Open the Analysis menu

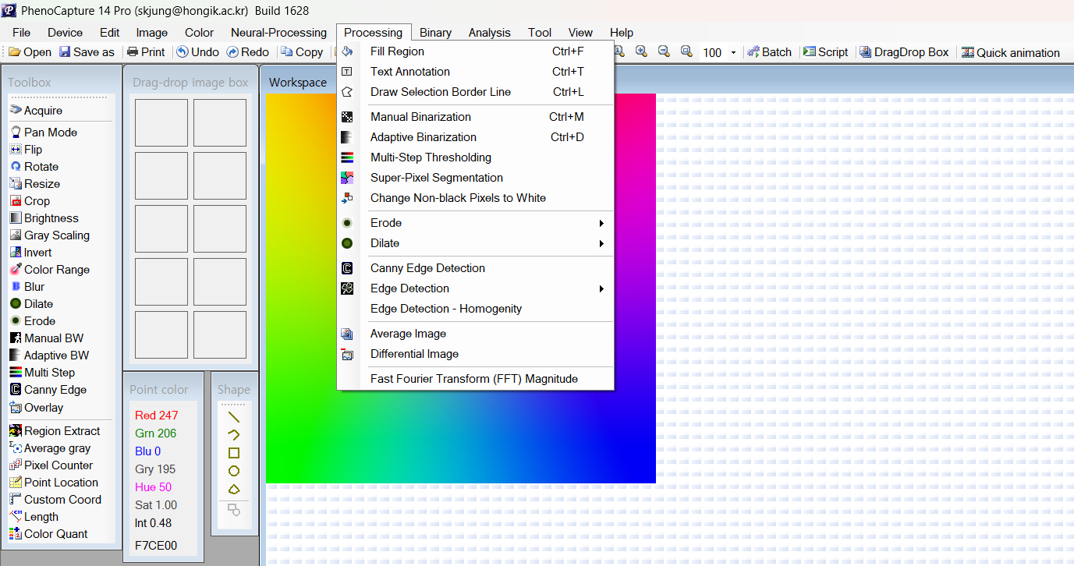[490, 33]
